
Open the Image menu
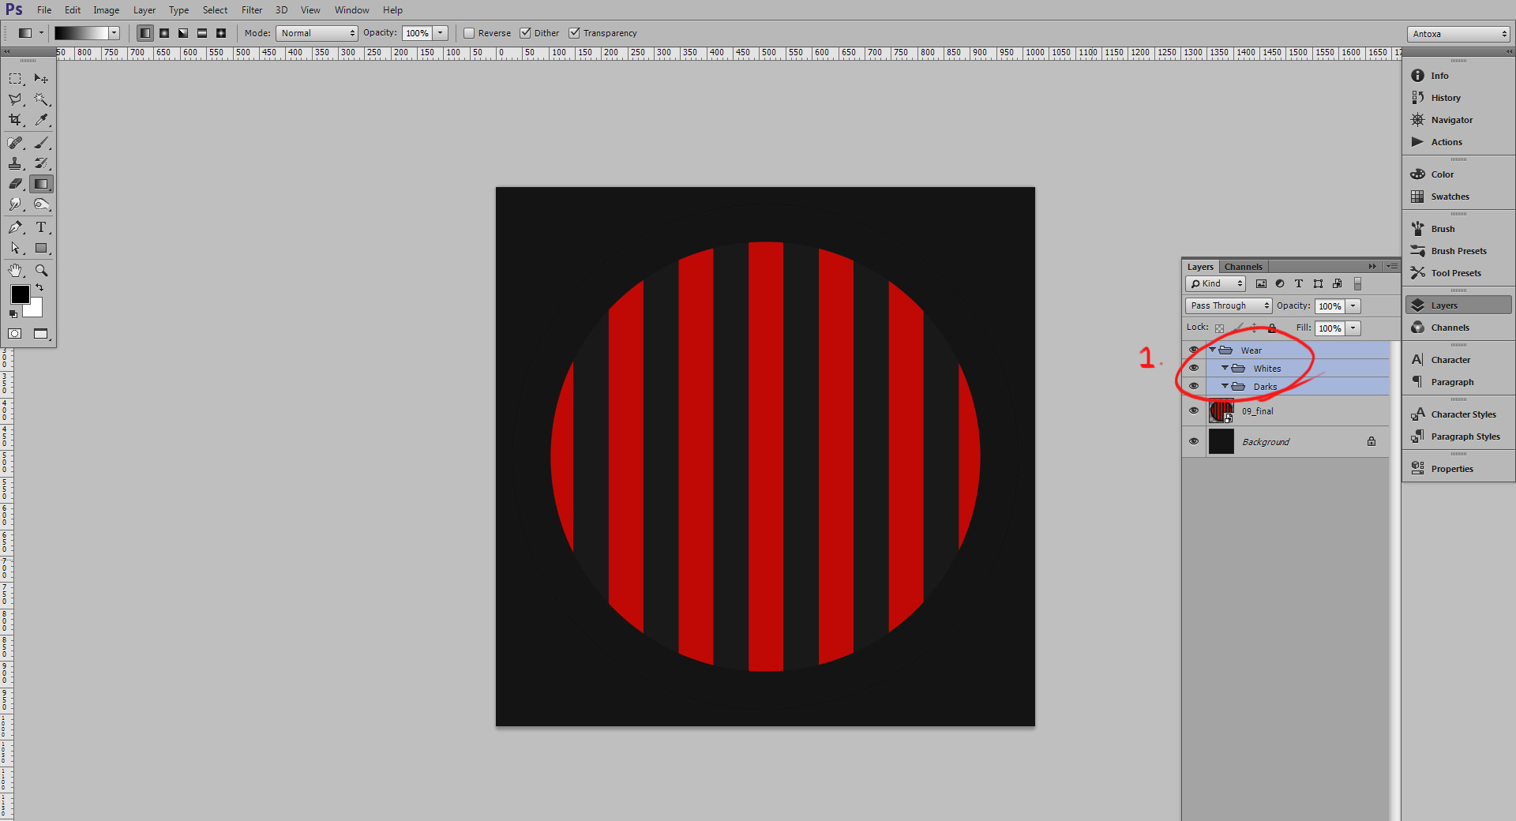(107, 10)
